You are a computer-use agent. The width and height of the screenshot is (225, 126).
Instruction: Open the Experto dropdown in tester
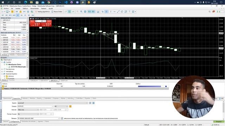click(87, 103)
